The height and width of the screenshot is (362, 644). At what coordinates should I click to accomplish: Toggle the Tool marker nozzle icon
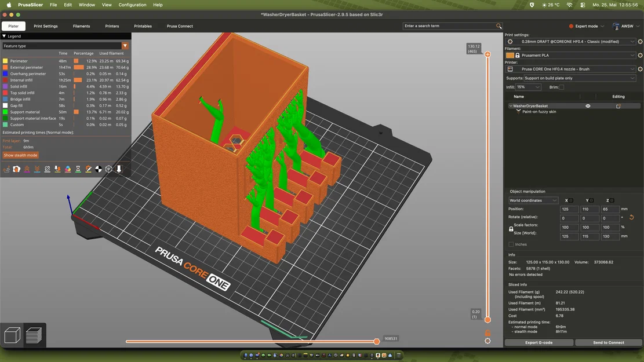tap(119, 169)
